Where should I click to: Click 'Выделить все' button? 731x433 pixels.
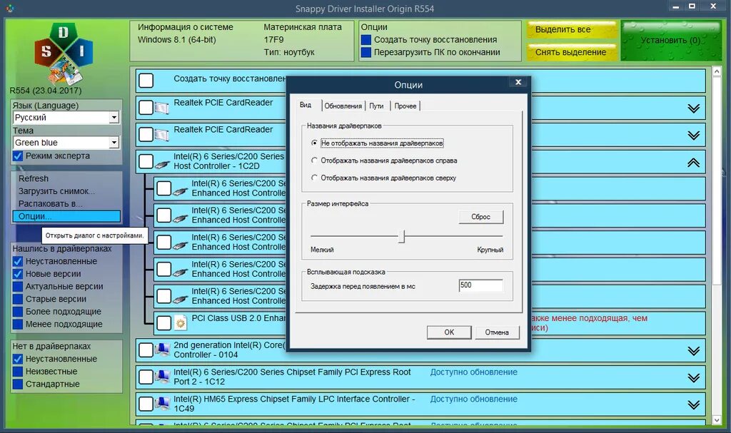point(572,30)
